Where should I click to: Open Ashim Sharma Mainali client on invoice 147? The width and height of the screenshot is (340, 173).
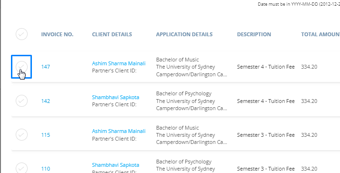point(119,63)
